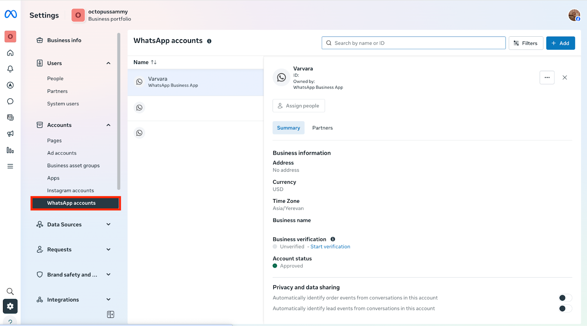Expand the Data Sources section

108,224
